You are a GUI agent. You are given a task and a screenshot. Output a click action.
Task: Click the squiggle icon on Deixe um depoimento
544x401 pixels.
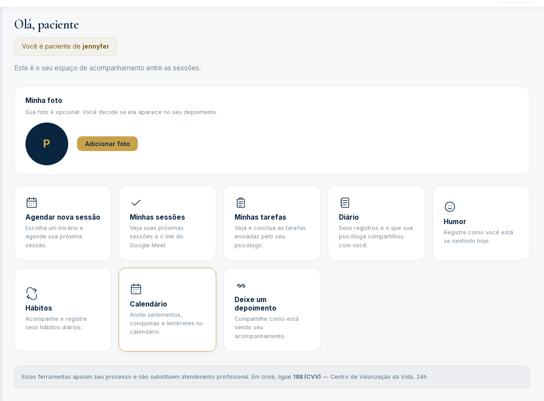[241, 286]
